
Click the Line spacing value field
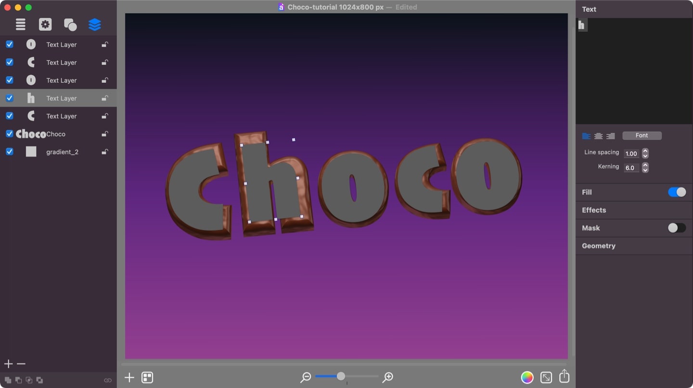[x=632, y=153]
